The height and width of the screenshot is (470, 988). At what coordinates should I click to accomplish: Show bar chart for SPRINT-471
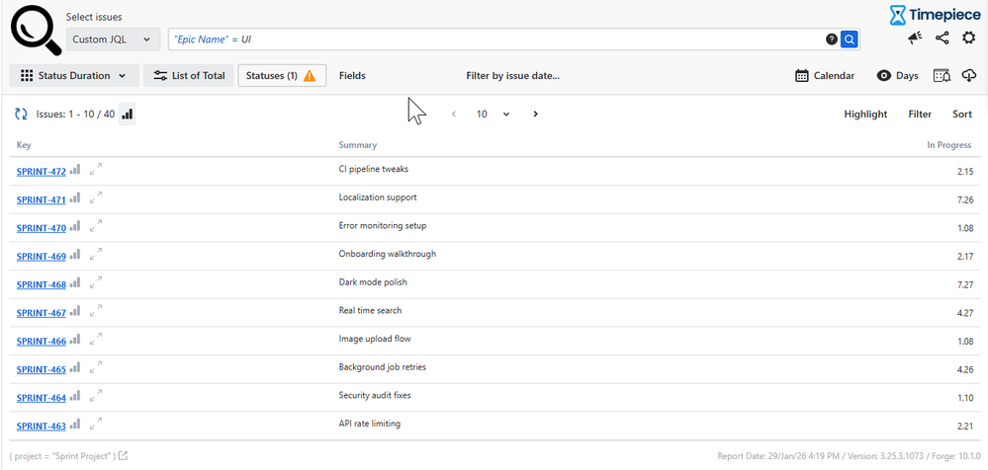click(75, 198)
